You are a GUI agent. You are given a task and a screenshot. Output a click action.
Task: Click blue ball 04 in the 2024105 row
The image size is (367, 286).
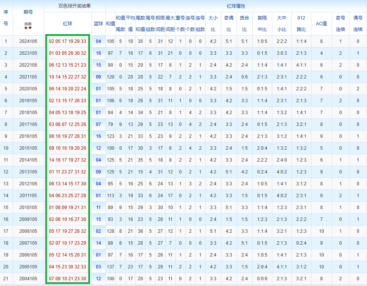tap(99, 41)
